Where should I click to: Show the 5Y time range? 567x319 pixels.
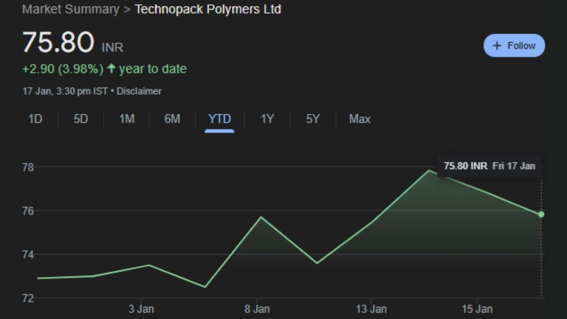(313, 119)
